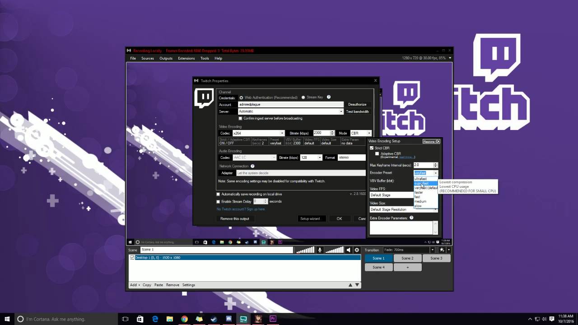Image resolution: width=578 pixels, height=325 pixels.
Task: Select the Stream Key radio button
Action: click(x=303, y=97)
